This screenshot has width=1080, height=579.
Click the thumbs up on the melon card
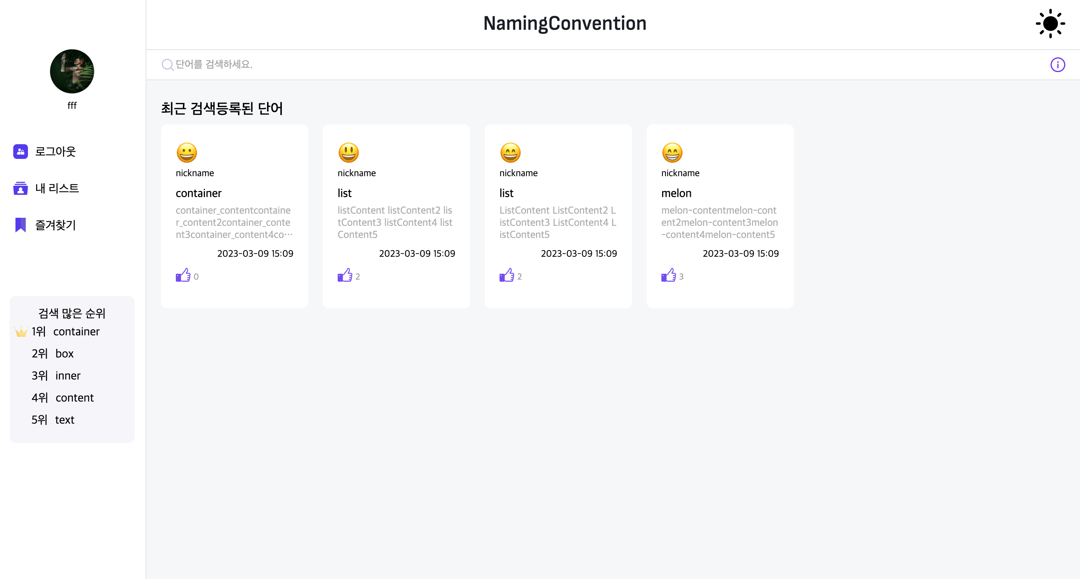(668, 276)
